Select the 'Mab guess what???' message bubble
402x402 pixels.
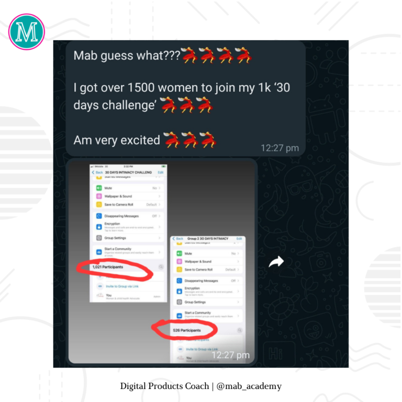(186, 99)
